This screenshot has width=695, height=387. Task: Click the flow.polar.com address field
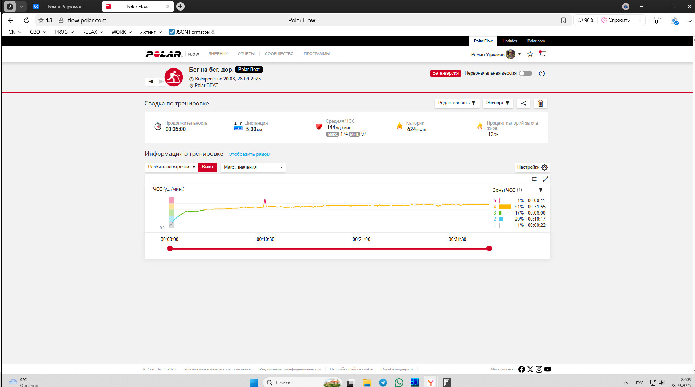(87, 20)
